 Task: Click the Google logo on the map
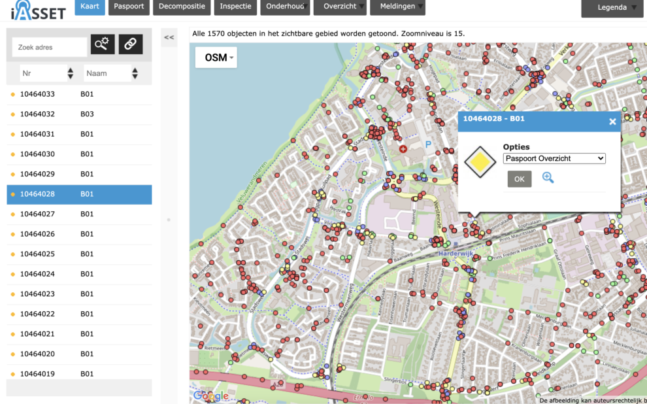[x=210, y=396]
